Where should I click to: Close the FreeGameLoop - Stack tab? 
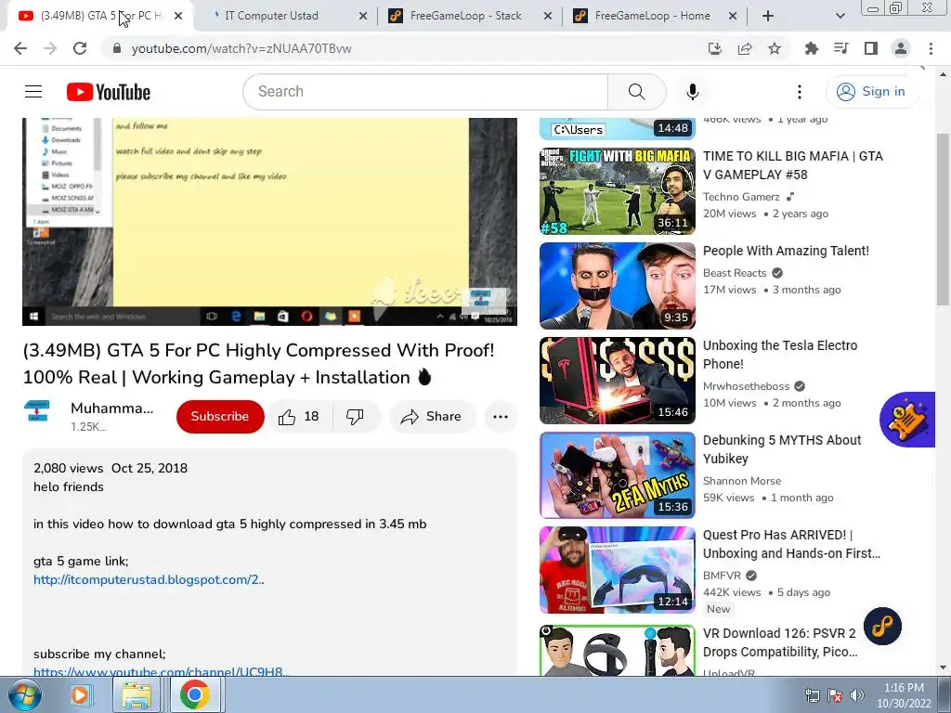pyautogui.click(x=548, y=16)
